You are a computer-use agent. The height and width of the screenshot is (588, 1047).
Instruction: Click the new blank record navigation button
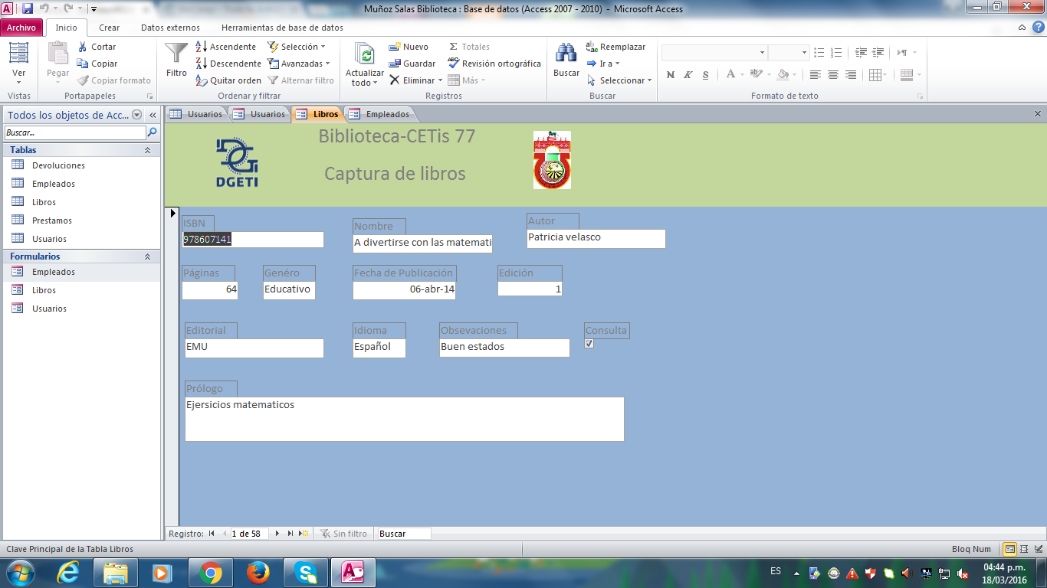304,534
